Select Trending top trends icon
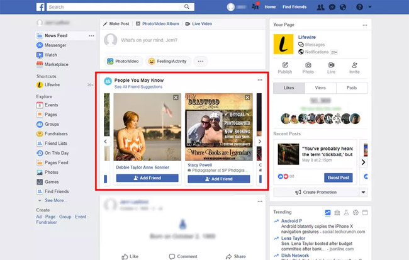The width and height of the screenshot is (409, 260). tap(328, 213)
